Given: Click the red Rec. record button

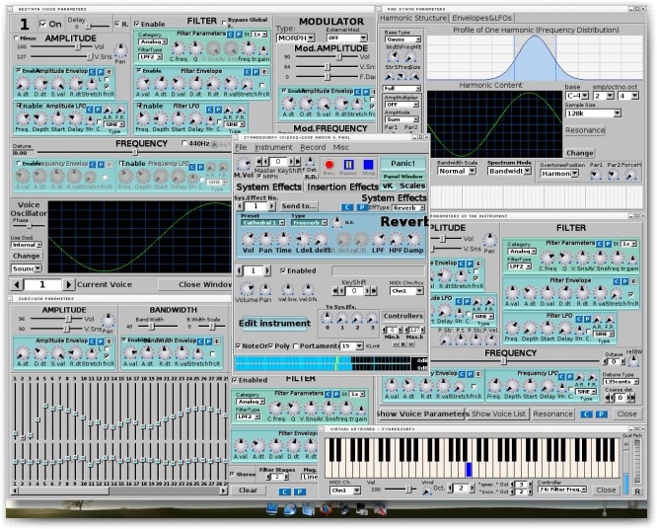Looking at the screenshot, I should click(328, 165).
